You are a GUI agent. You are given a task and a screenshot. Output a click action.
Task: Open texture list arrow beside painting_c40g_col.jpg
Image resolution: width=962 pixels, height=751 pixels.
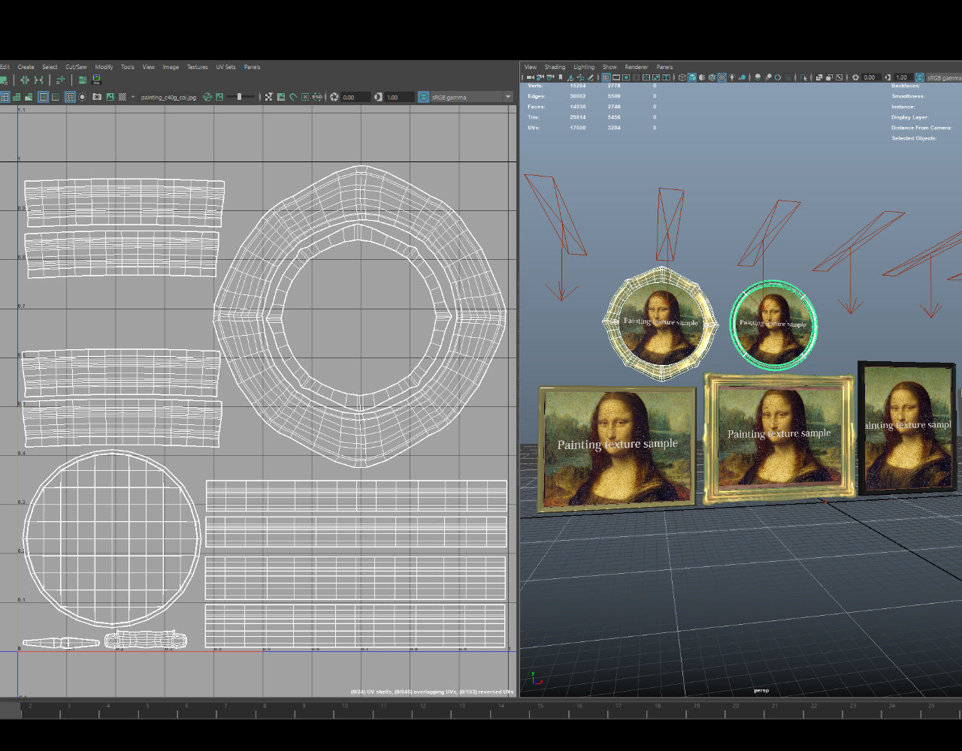pyautogui.click(x=133, y=97)
